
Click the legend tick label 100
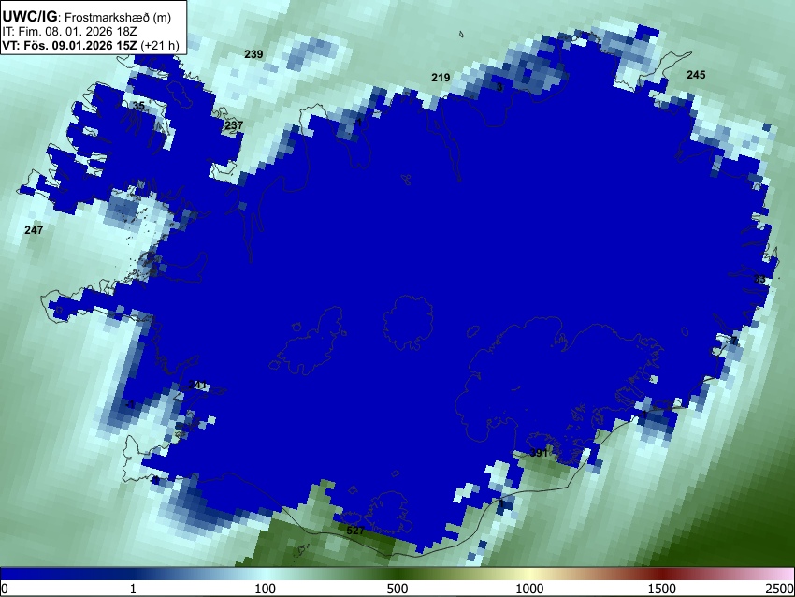(x=265, y=589)
